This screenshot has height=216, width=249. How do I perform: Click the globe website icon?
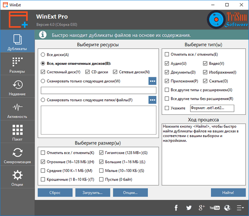(227, 208)
